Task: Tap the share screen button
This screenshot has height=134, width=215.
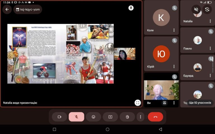Action: pyautogui.click(x=110, y=117)
